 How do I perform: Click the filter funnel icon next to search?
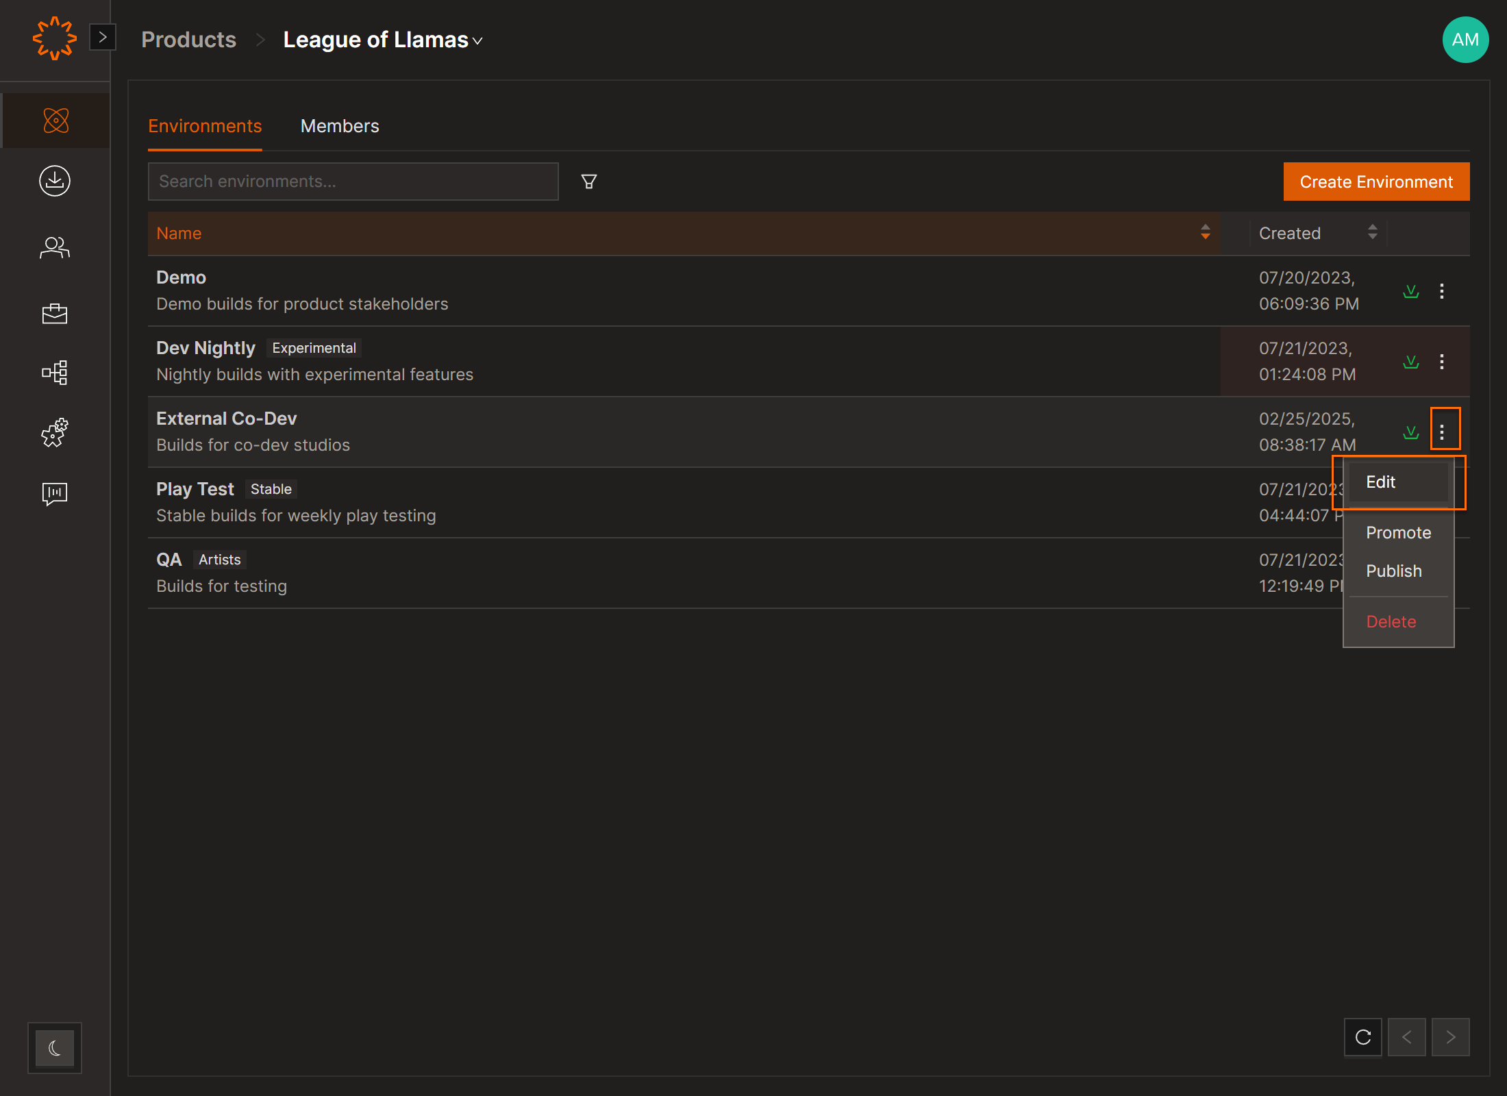coord(588,182)
